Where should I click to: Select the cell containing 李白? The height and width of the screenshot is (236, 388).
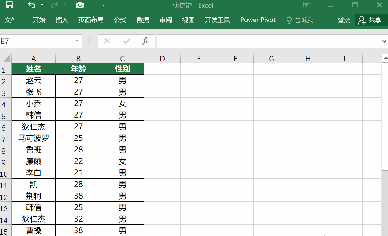tap(33, 173)
